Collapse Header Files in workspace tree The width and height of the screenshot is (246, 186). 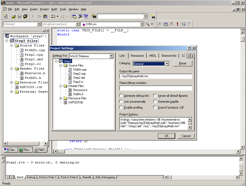pyautogui.click(x=12, y=68)
